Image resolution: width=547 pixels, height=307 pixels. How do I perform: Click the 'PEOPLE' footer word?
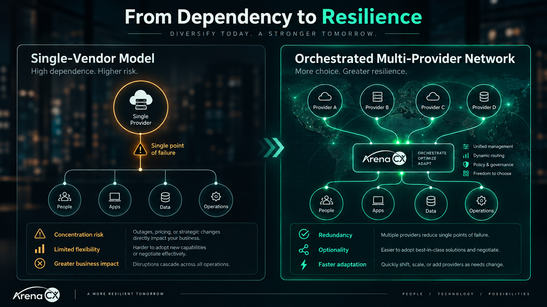[413, 294]
